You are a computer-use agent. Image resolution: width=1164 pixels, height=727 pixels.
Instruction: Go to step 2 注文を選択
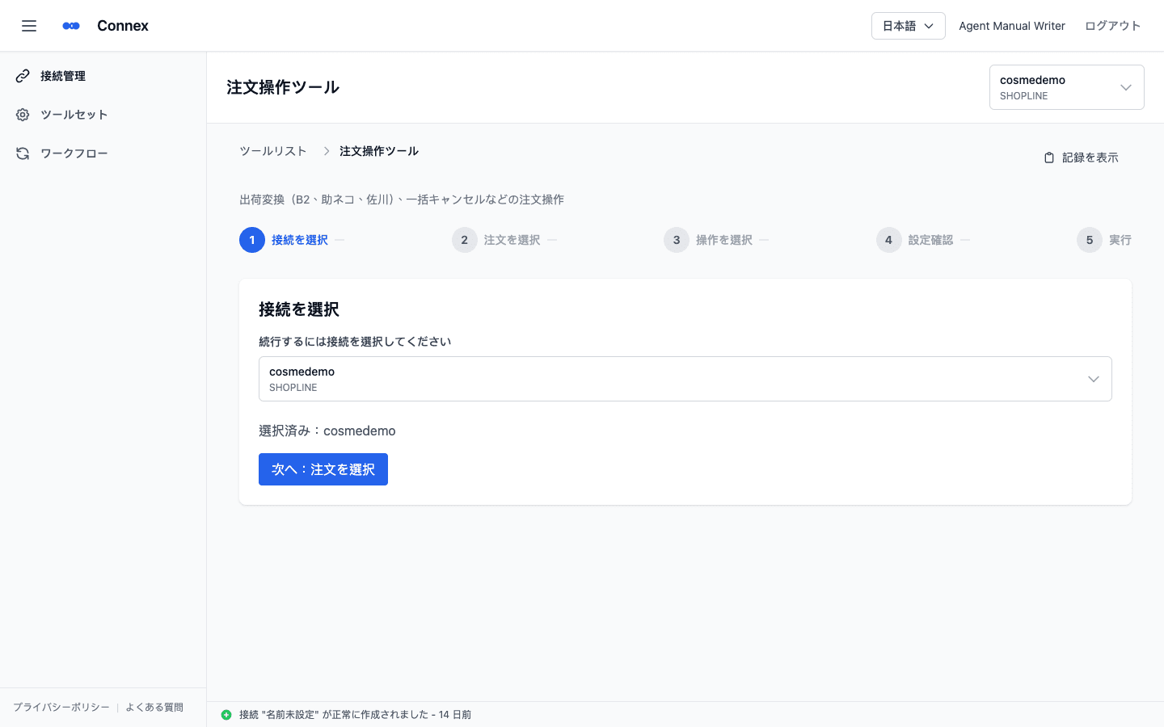[496, 240]
